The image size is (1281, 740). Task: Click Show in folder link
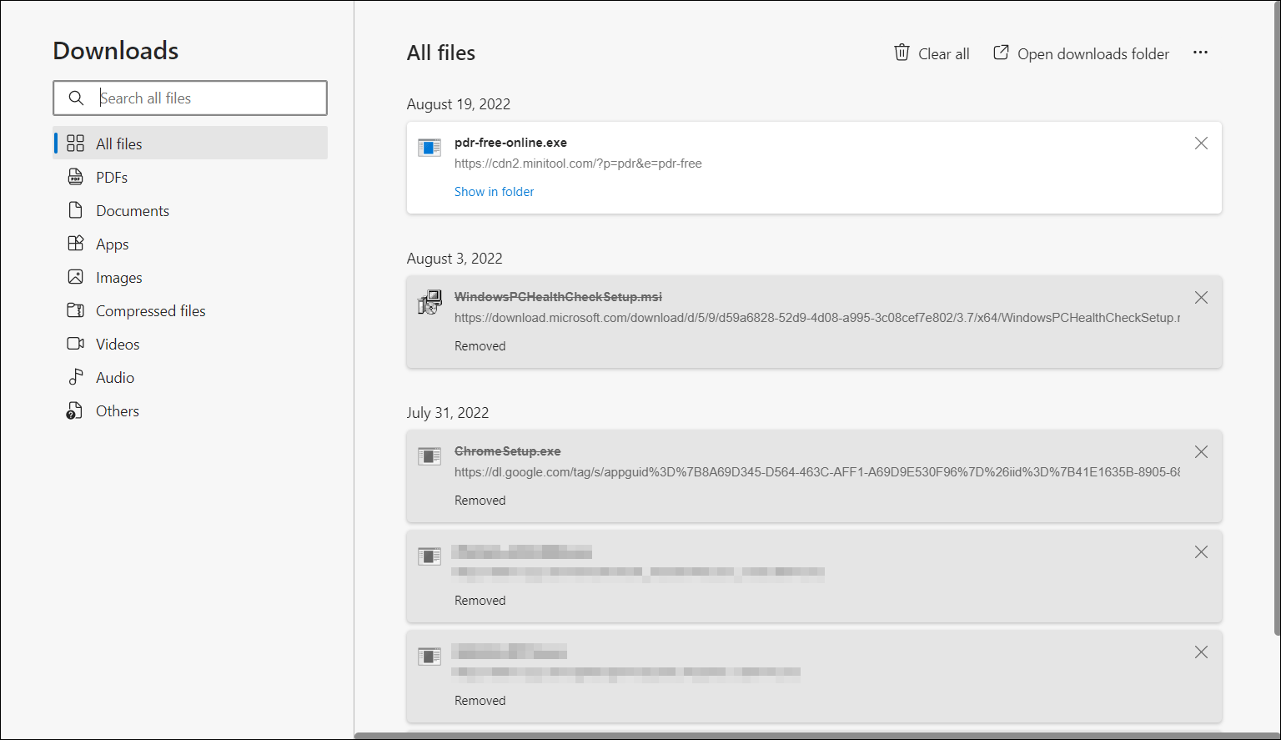pyautogui.click(x=494, y=192)
